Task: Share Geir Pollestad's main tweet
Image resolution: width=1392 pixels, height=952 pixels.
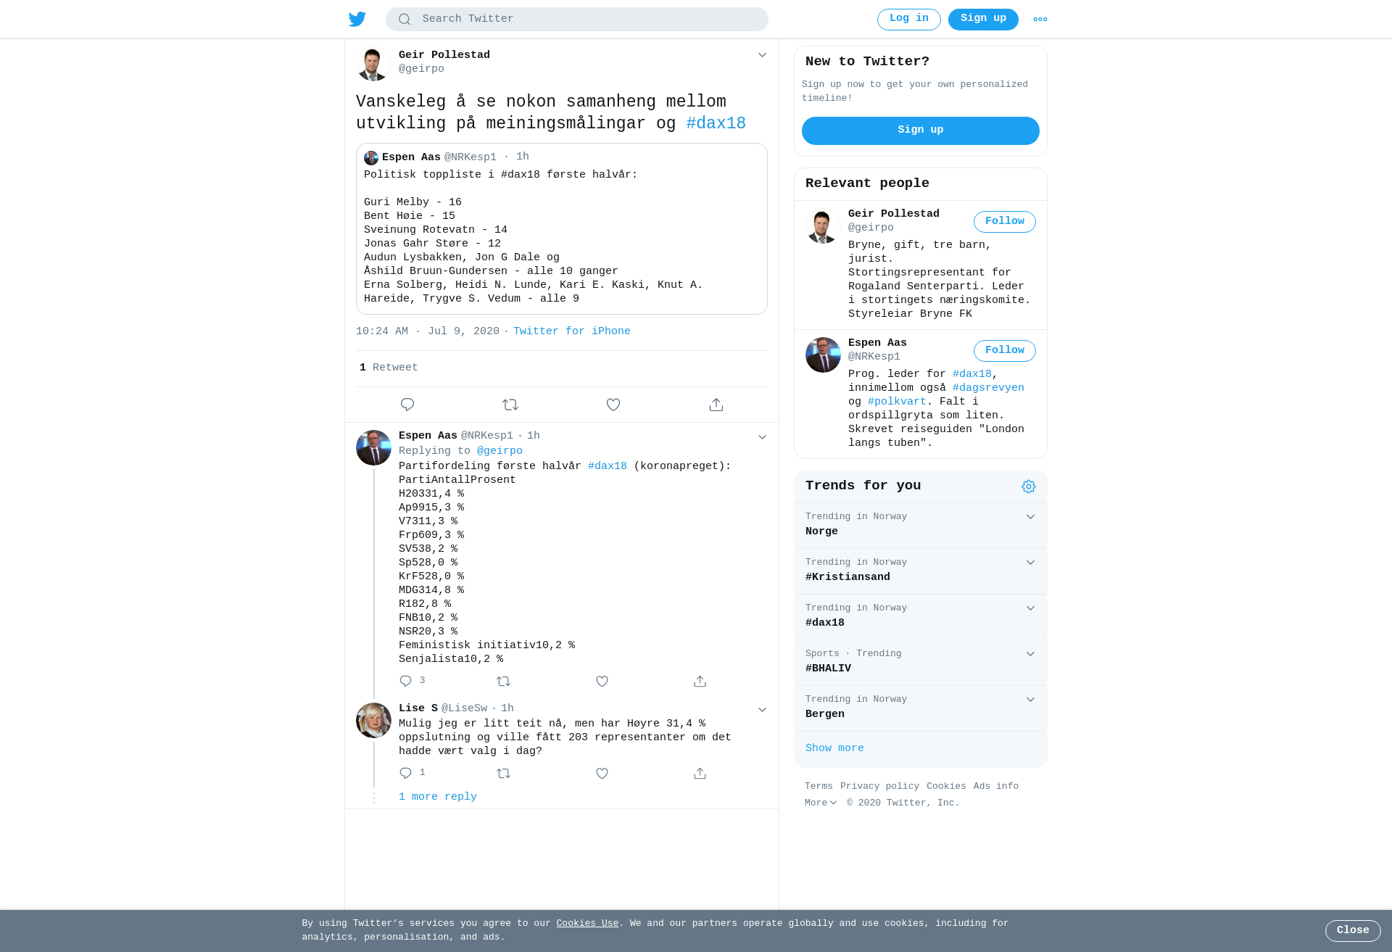Action: (x=716, y=405)
